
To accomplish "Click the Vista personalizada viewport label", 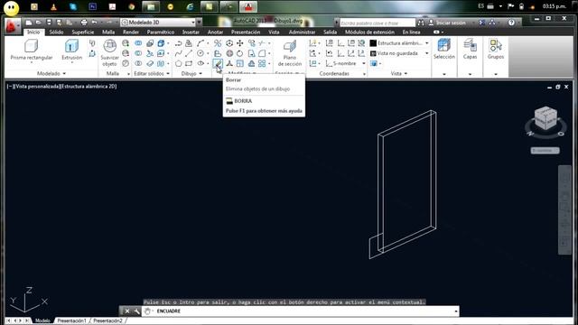I will pyautogui.click(x=37, y=87).
